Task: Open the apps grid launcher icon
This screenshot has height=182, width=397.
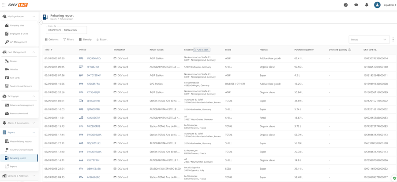Action: point(4,5)
